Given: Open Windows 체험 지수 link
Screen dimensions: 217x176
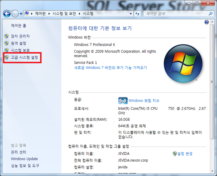Looking at the screenshot, I should tap(144, 100).
